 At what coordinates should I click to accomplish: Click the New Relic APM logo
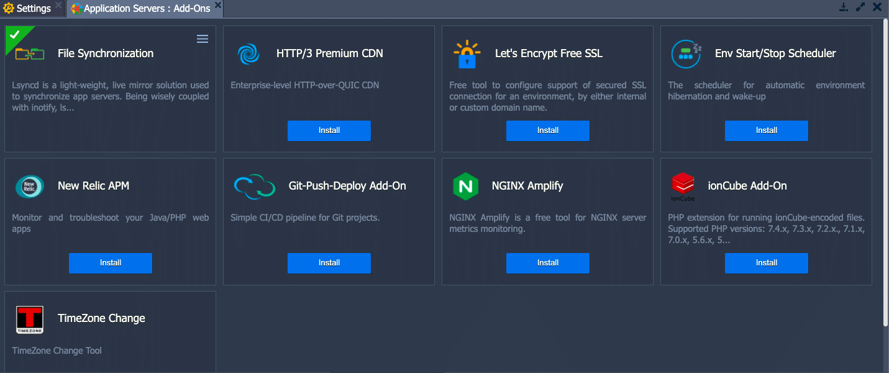[x=30, y=186]
